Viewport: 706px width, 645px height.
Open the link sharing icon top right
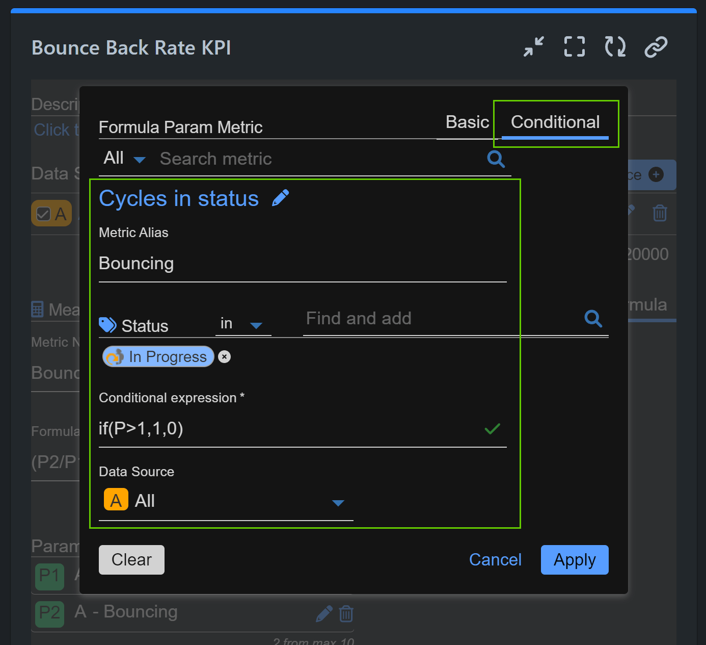click(655, 46)
